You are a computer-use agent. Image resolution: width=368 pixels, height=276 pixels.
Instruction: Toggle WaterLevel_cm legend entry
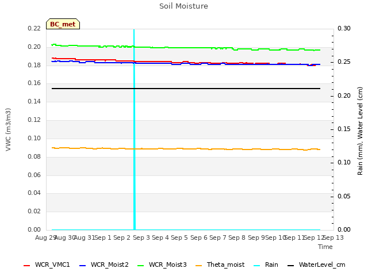click(316, 264)
